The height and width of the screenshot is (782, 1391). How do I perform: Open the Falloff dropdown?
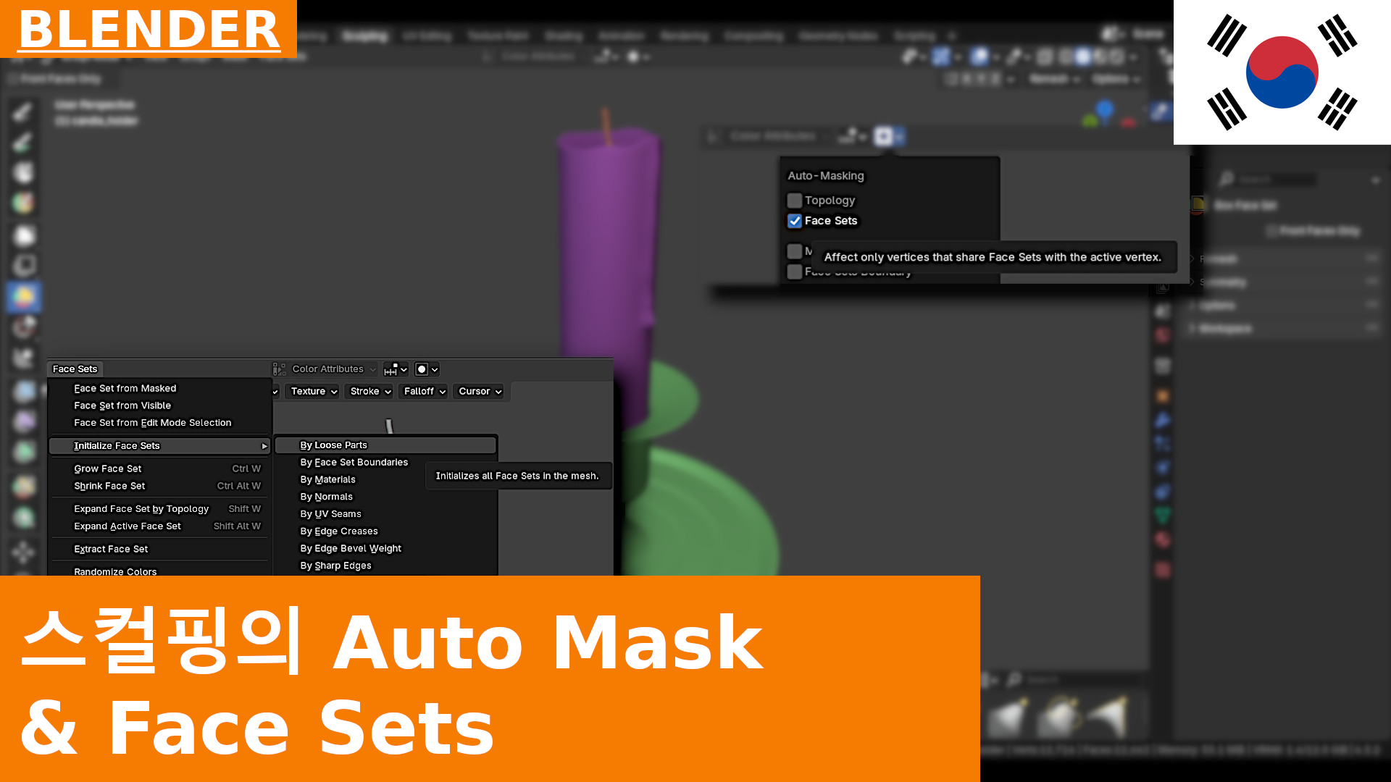coord(425,391)
